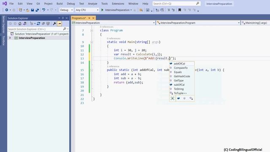Open the File menu
Viewport: 270px width, 152px height.
11,4
